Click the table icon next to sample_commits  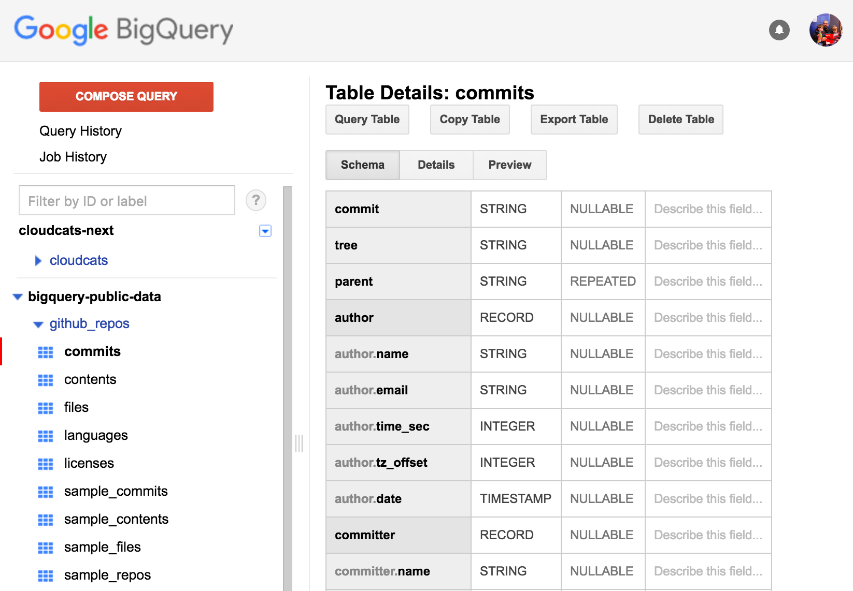(x=46, y=492)
